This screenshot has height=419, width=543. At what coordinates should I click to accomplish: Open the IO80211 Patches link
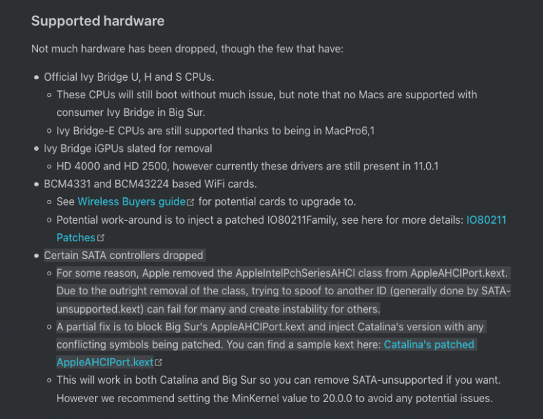pos(486,220)
